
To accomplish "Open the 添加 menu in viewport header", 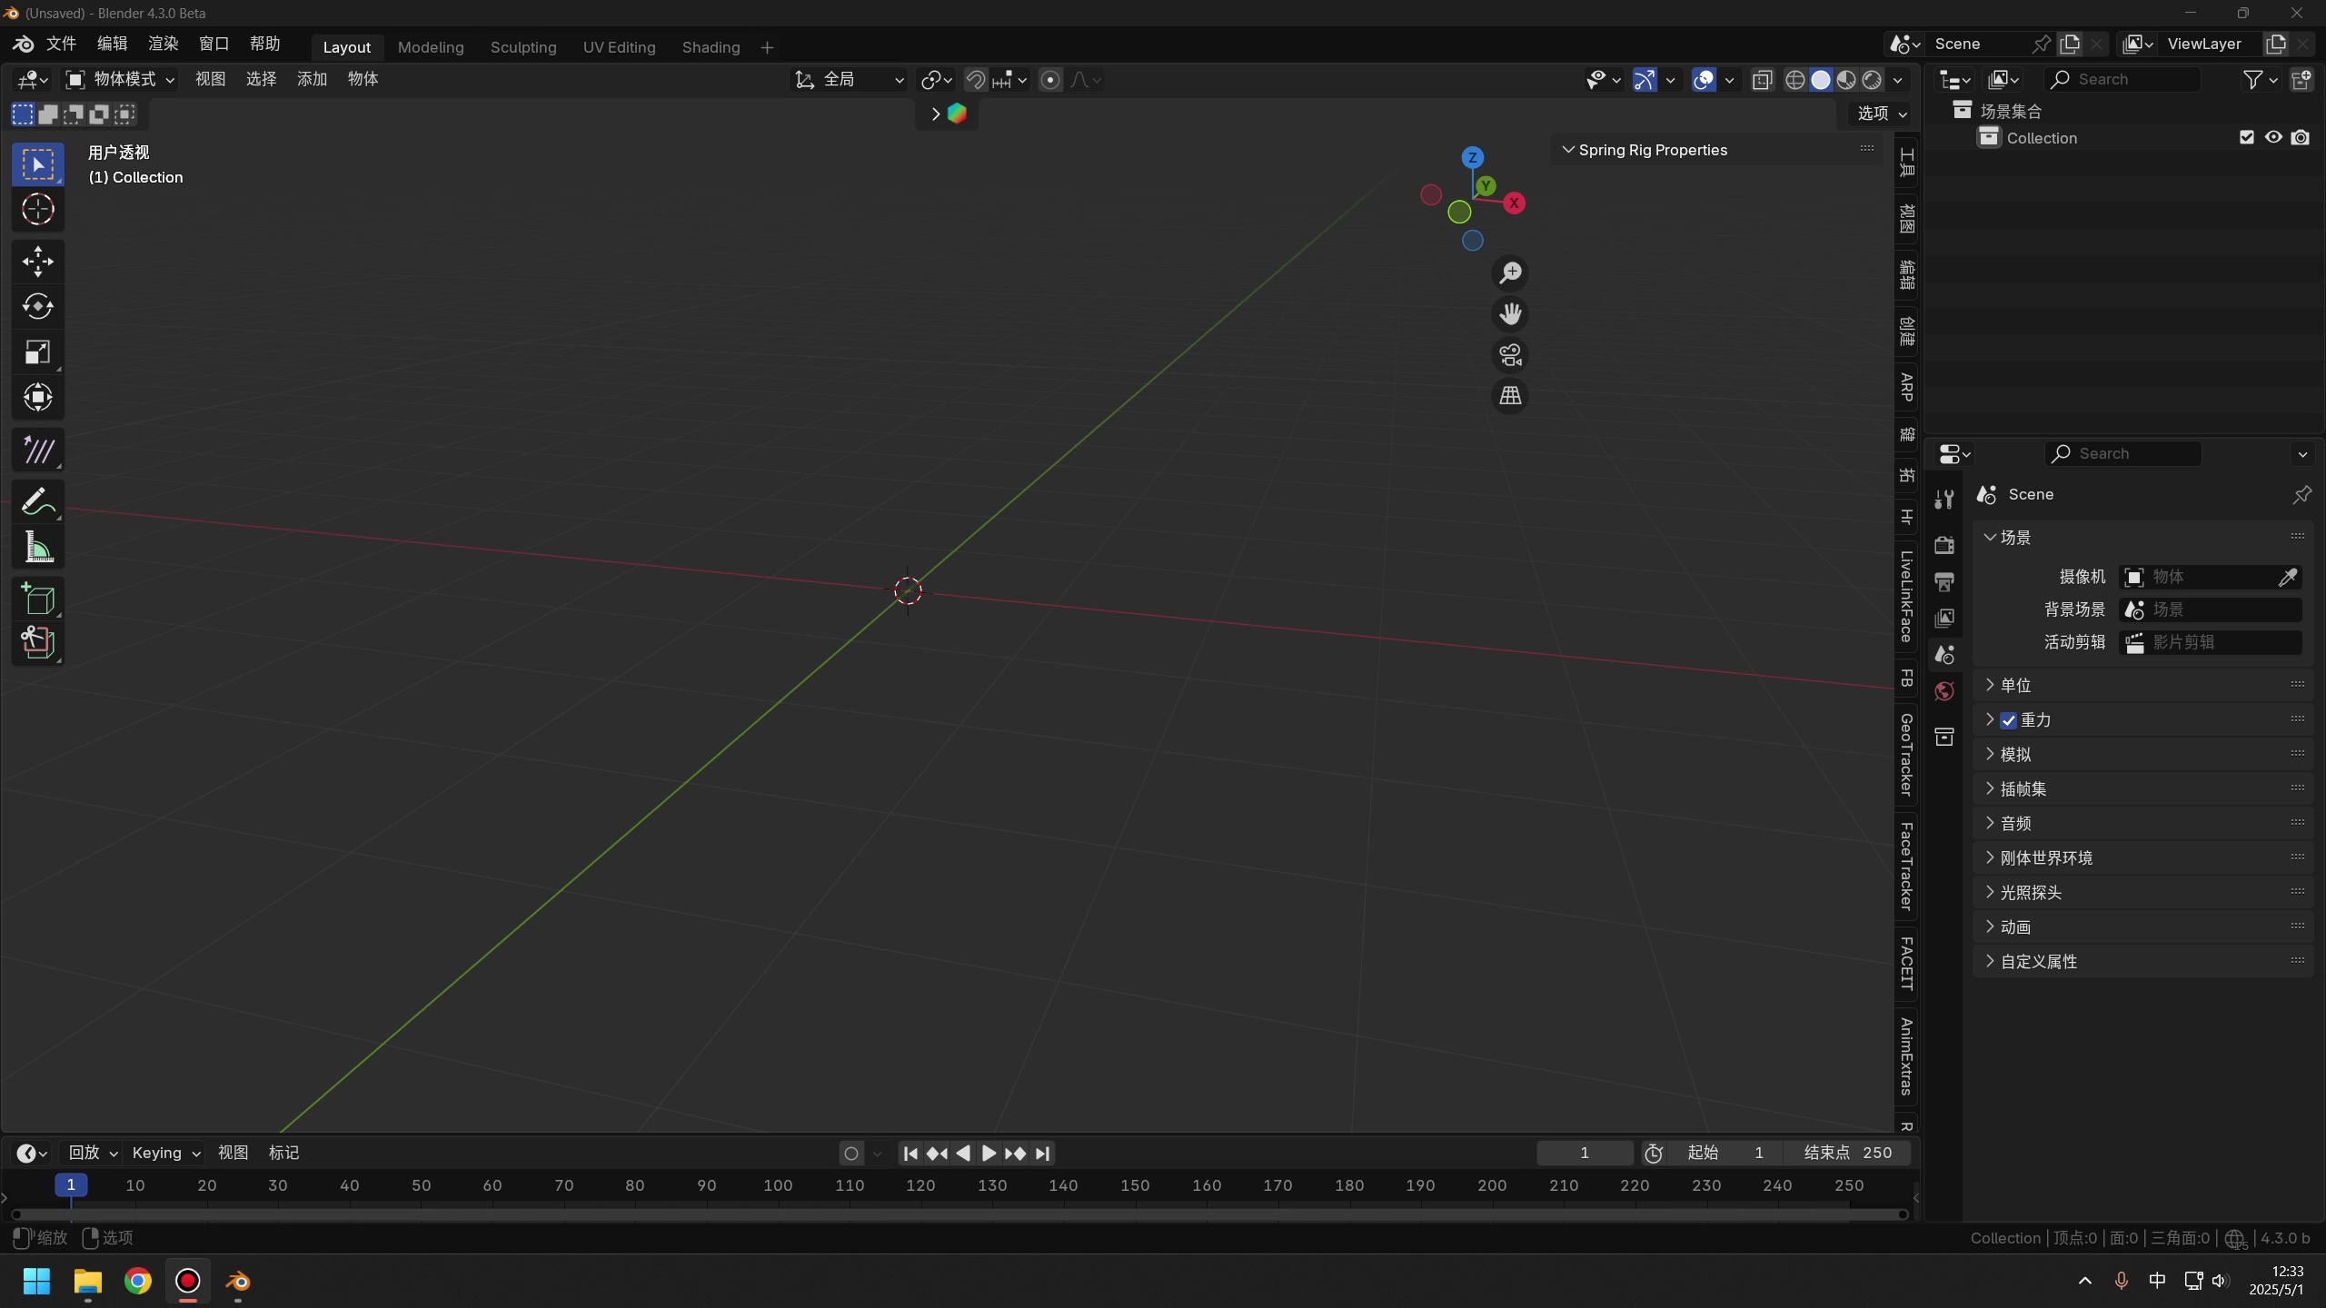I will (312, 79).
